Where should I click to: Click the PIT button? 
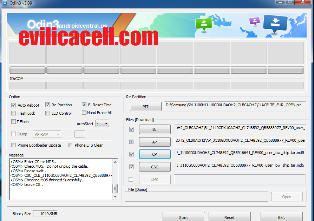(x=146, y=106)
